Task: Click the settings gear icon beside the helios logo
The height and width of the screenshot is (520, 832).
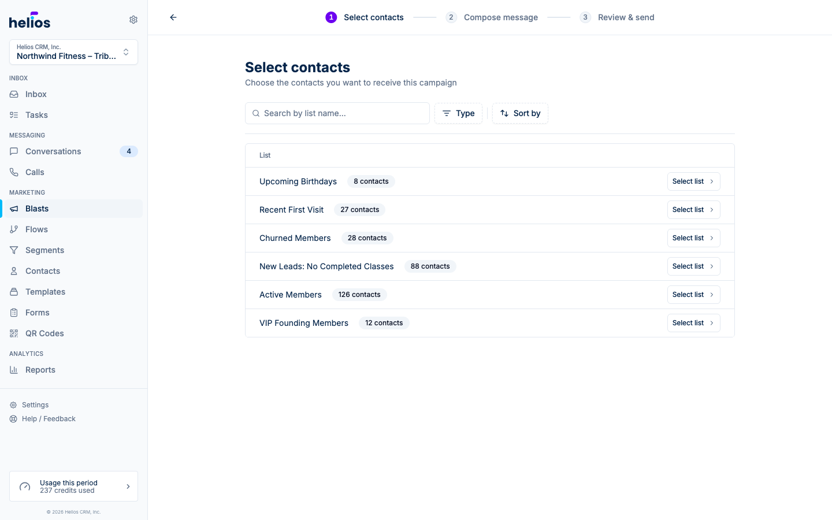Action: pos(133,20)
